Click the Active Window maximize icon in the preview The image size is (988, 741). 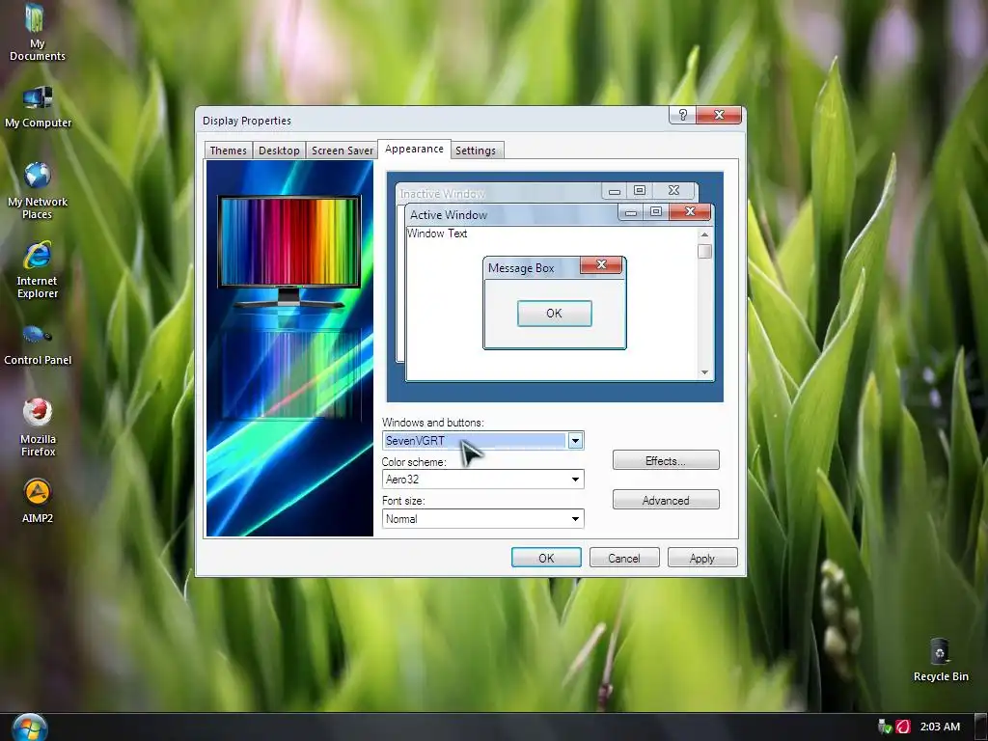656,211
